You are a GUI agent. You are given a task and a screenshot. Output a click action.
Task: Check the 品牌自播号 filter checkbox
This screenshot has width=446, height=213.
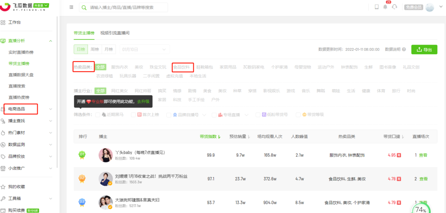click(168, 115)
